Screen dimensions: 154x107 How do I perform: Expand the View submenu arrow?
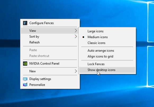point(76,31)
